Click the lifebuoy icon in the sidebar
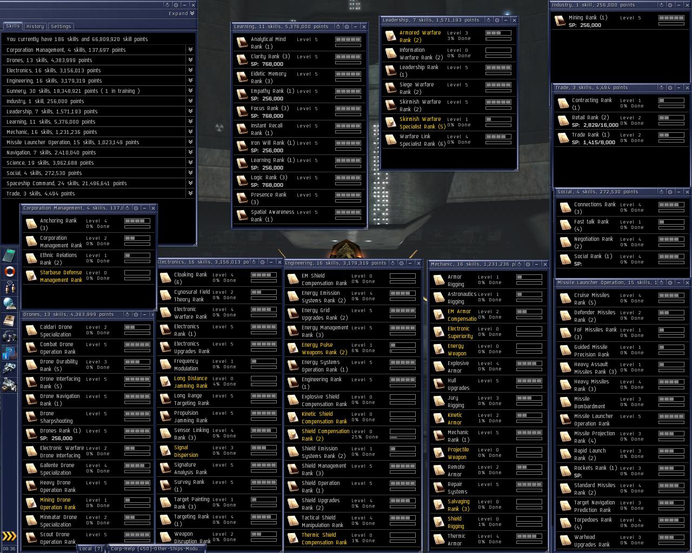The height and width of the screenshot is (553, 692). pos(9,271)
